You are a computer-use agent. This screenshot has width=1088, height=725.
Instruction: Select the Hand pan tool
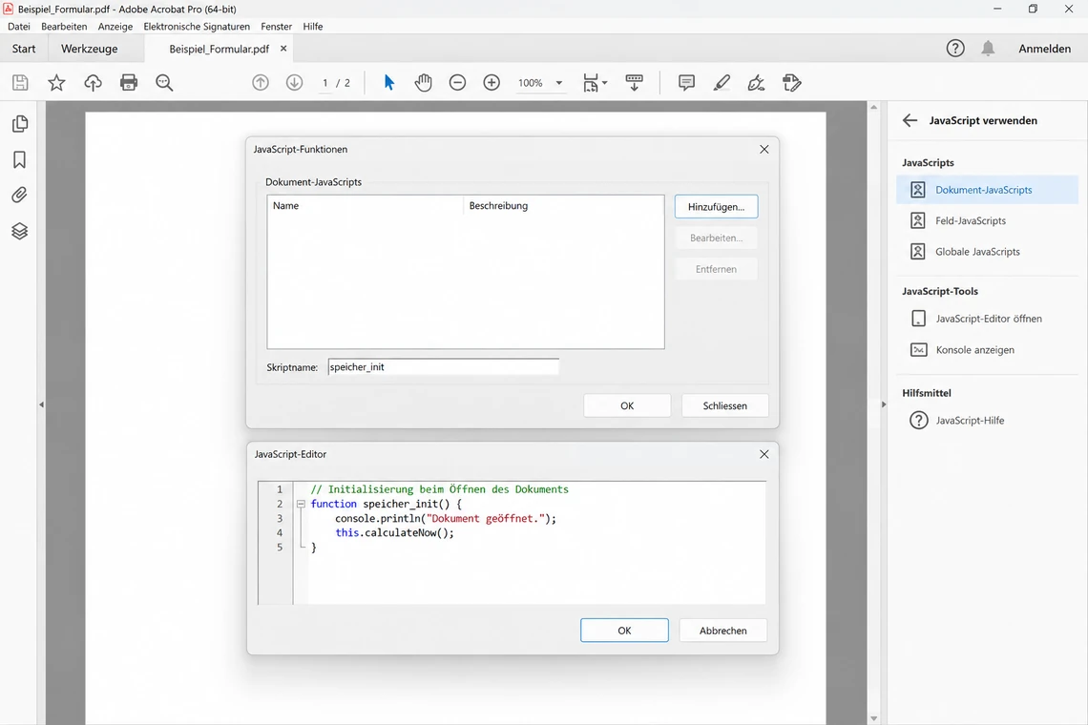click(423, 83)
